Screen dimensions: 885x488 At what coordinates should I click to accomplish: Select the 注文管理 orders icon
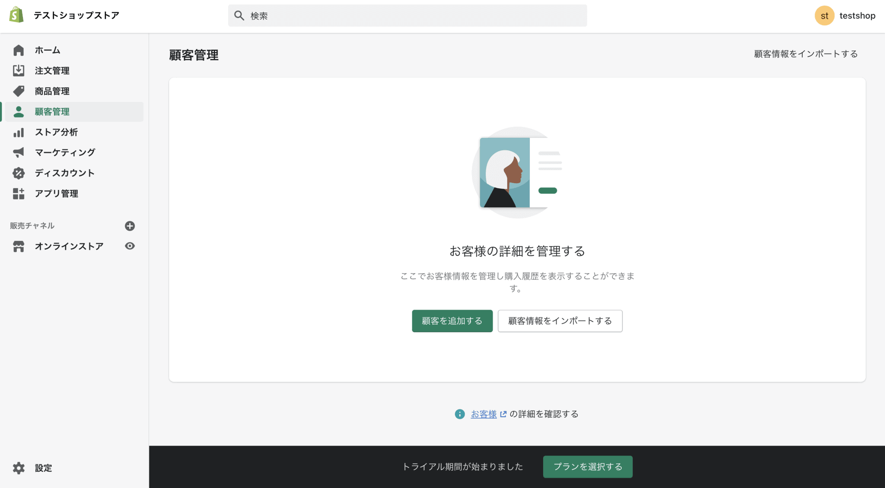(19, 70)
